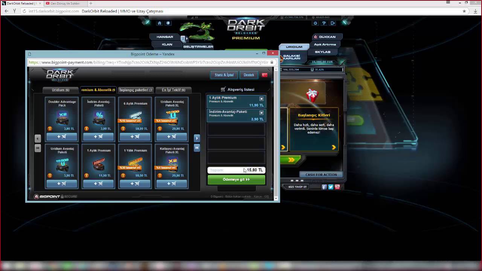Image resolution: width=482 pixels, height=271 pixels.
Task: Click the popup scrollbar down arrow
Action: (x=276, y=198)
